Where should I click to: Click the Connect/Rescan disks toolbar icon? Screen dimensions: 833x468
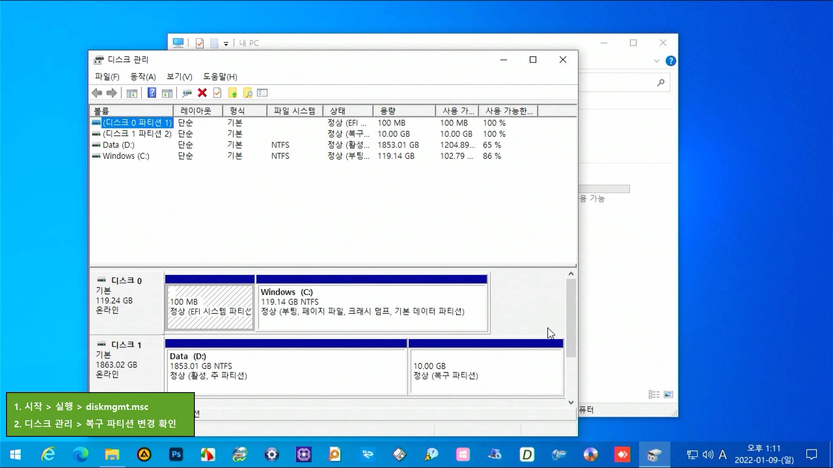point(187,93)
